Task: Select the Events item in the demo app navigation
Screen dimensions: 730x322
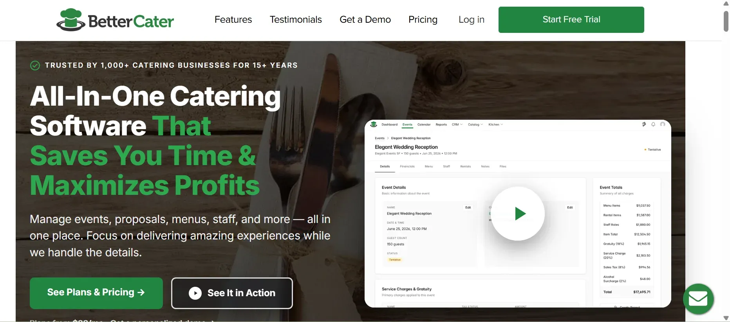Action: tap(407, 125)
